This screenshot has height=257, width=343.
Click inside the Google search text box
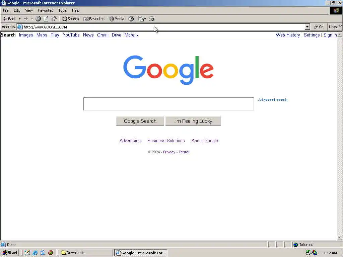point(169,104)
